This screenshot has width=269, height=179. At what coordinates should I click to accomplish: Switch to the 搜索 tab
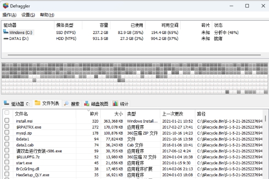[x=72, y=104]
